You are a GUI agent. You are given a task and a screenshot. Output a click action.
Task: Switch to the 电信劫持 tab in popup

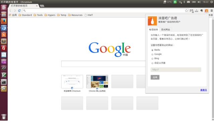(153, 29)
